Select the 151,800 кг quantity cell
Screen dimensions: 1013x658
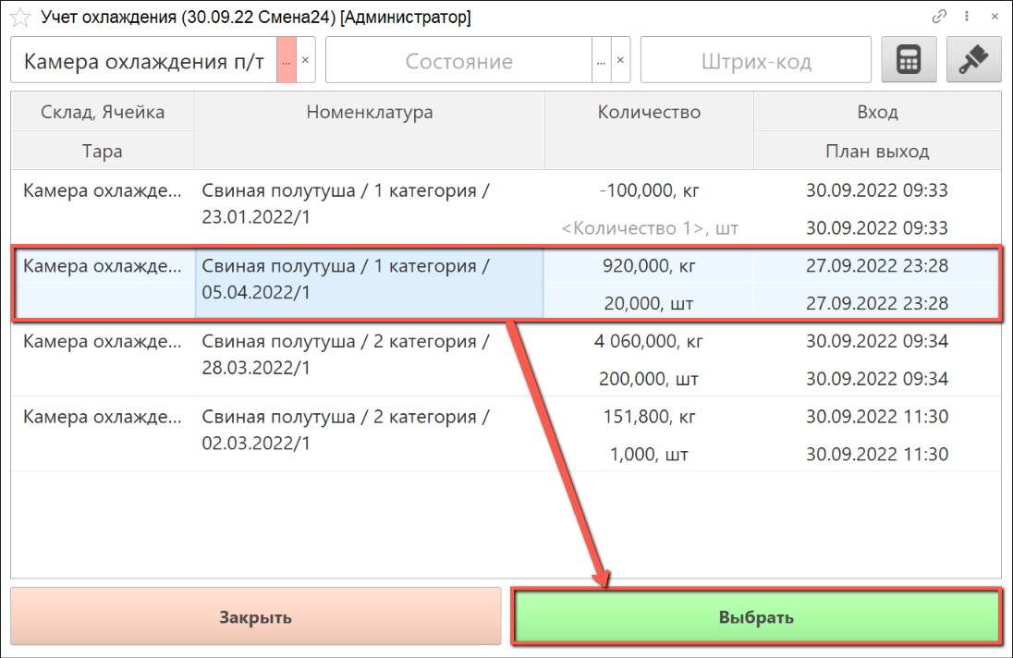[649, 417]
